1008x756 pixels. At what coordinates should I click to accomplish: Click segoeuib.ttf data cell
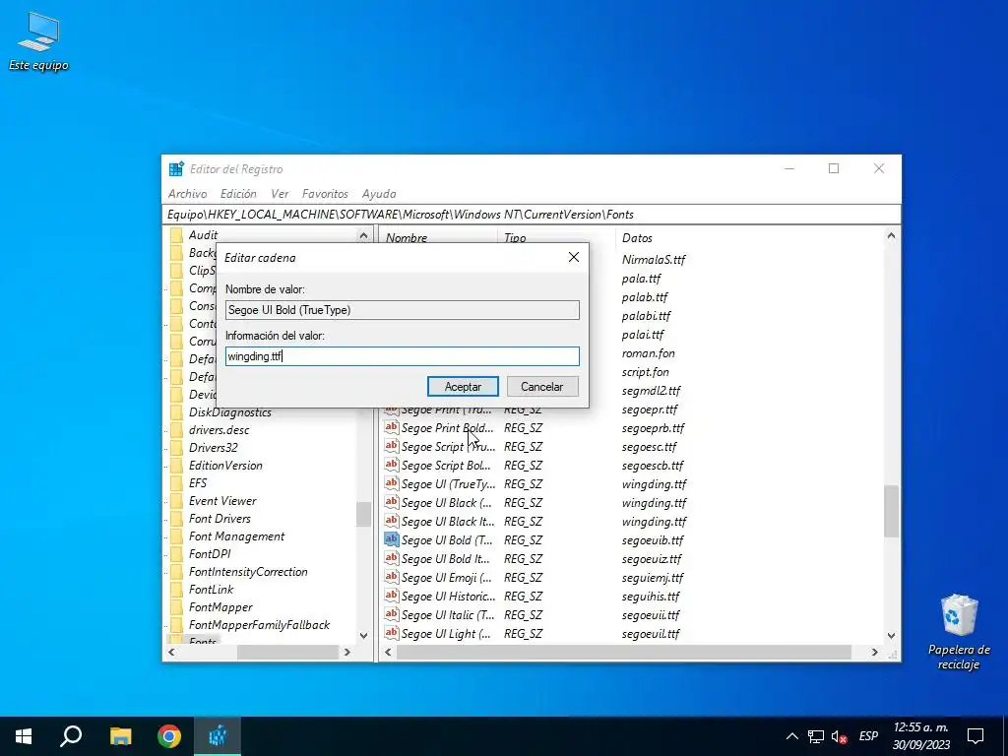[x=653, y=540]
